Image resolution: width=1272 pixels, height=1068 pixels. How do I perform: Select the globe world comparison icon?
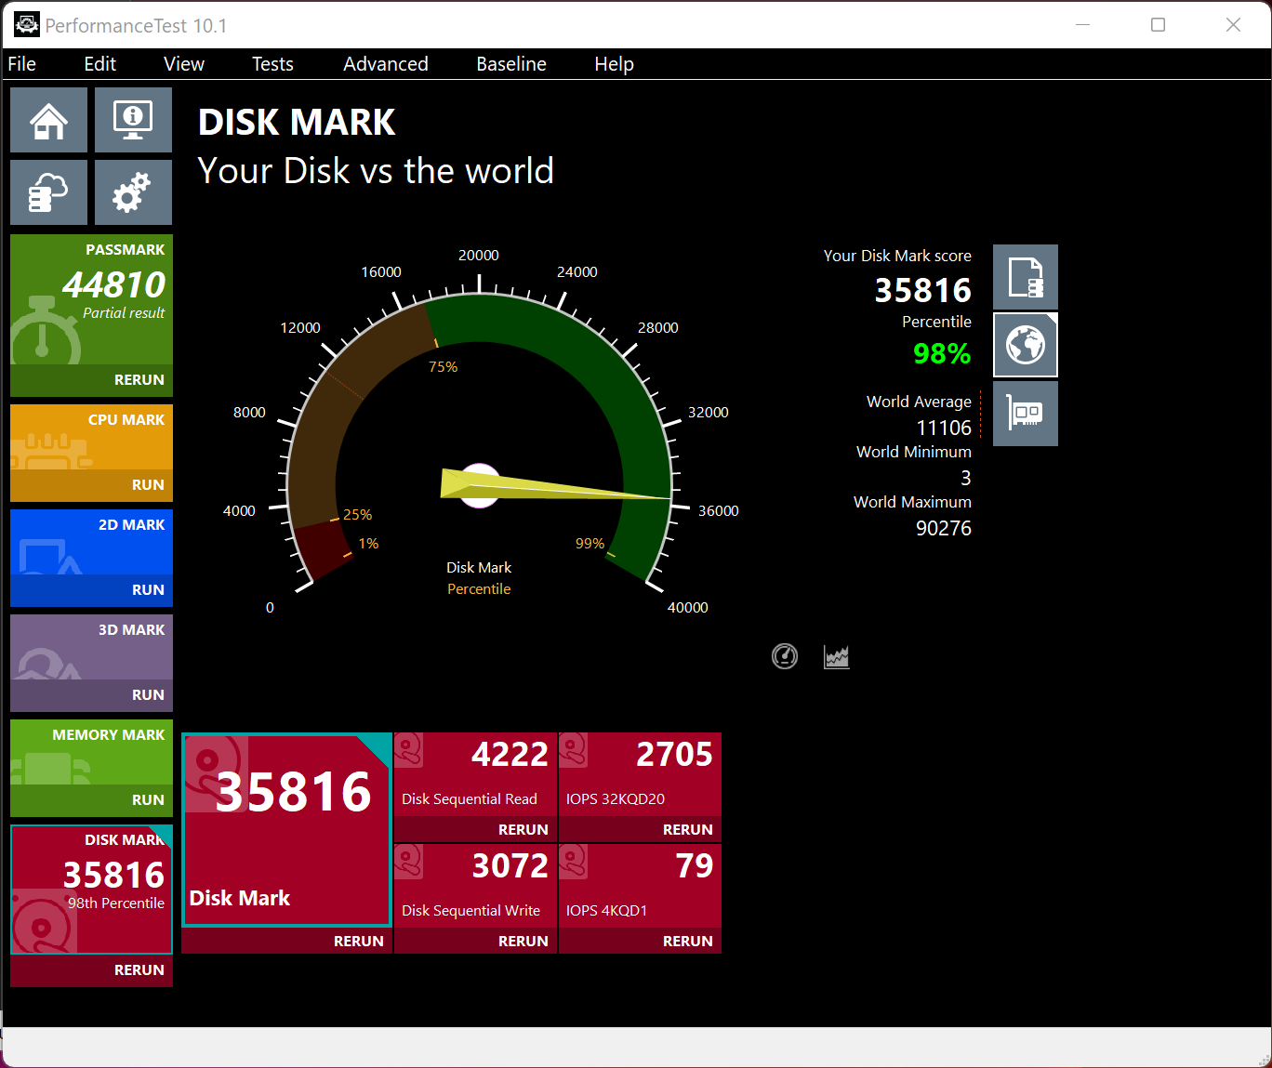1025,345
